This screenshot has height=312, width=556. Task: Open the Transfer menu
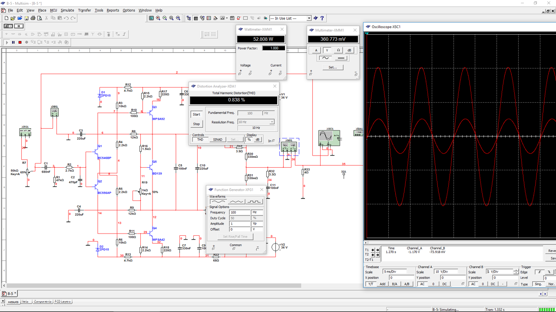[x=84, y=10]
